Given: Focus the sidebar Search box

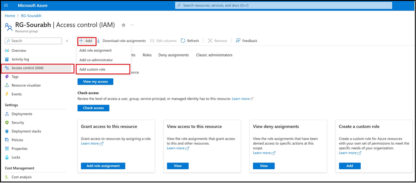Looking at the screenshot, I should point(33,41).
